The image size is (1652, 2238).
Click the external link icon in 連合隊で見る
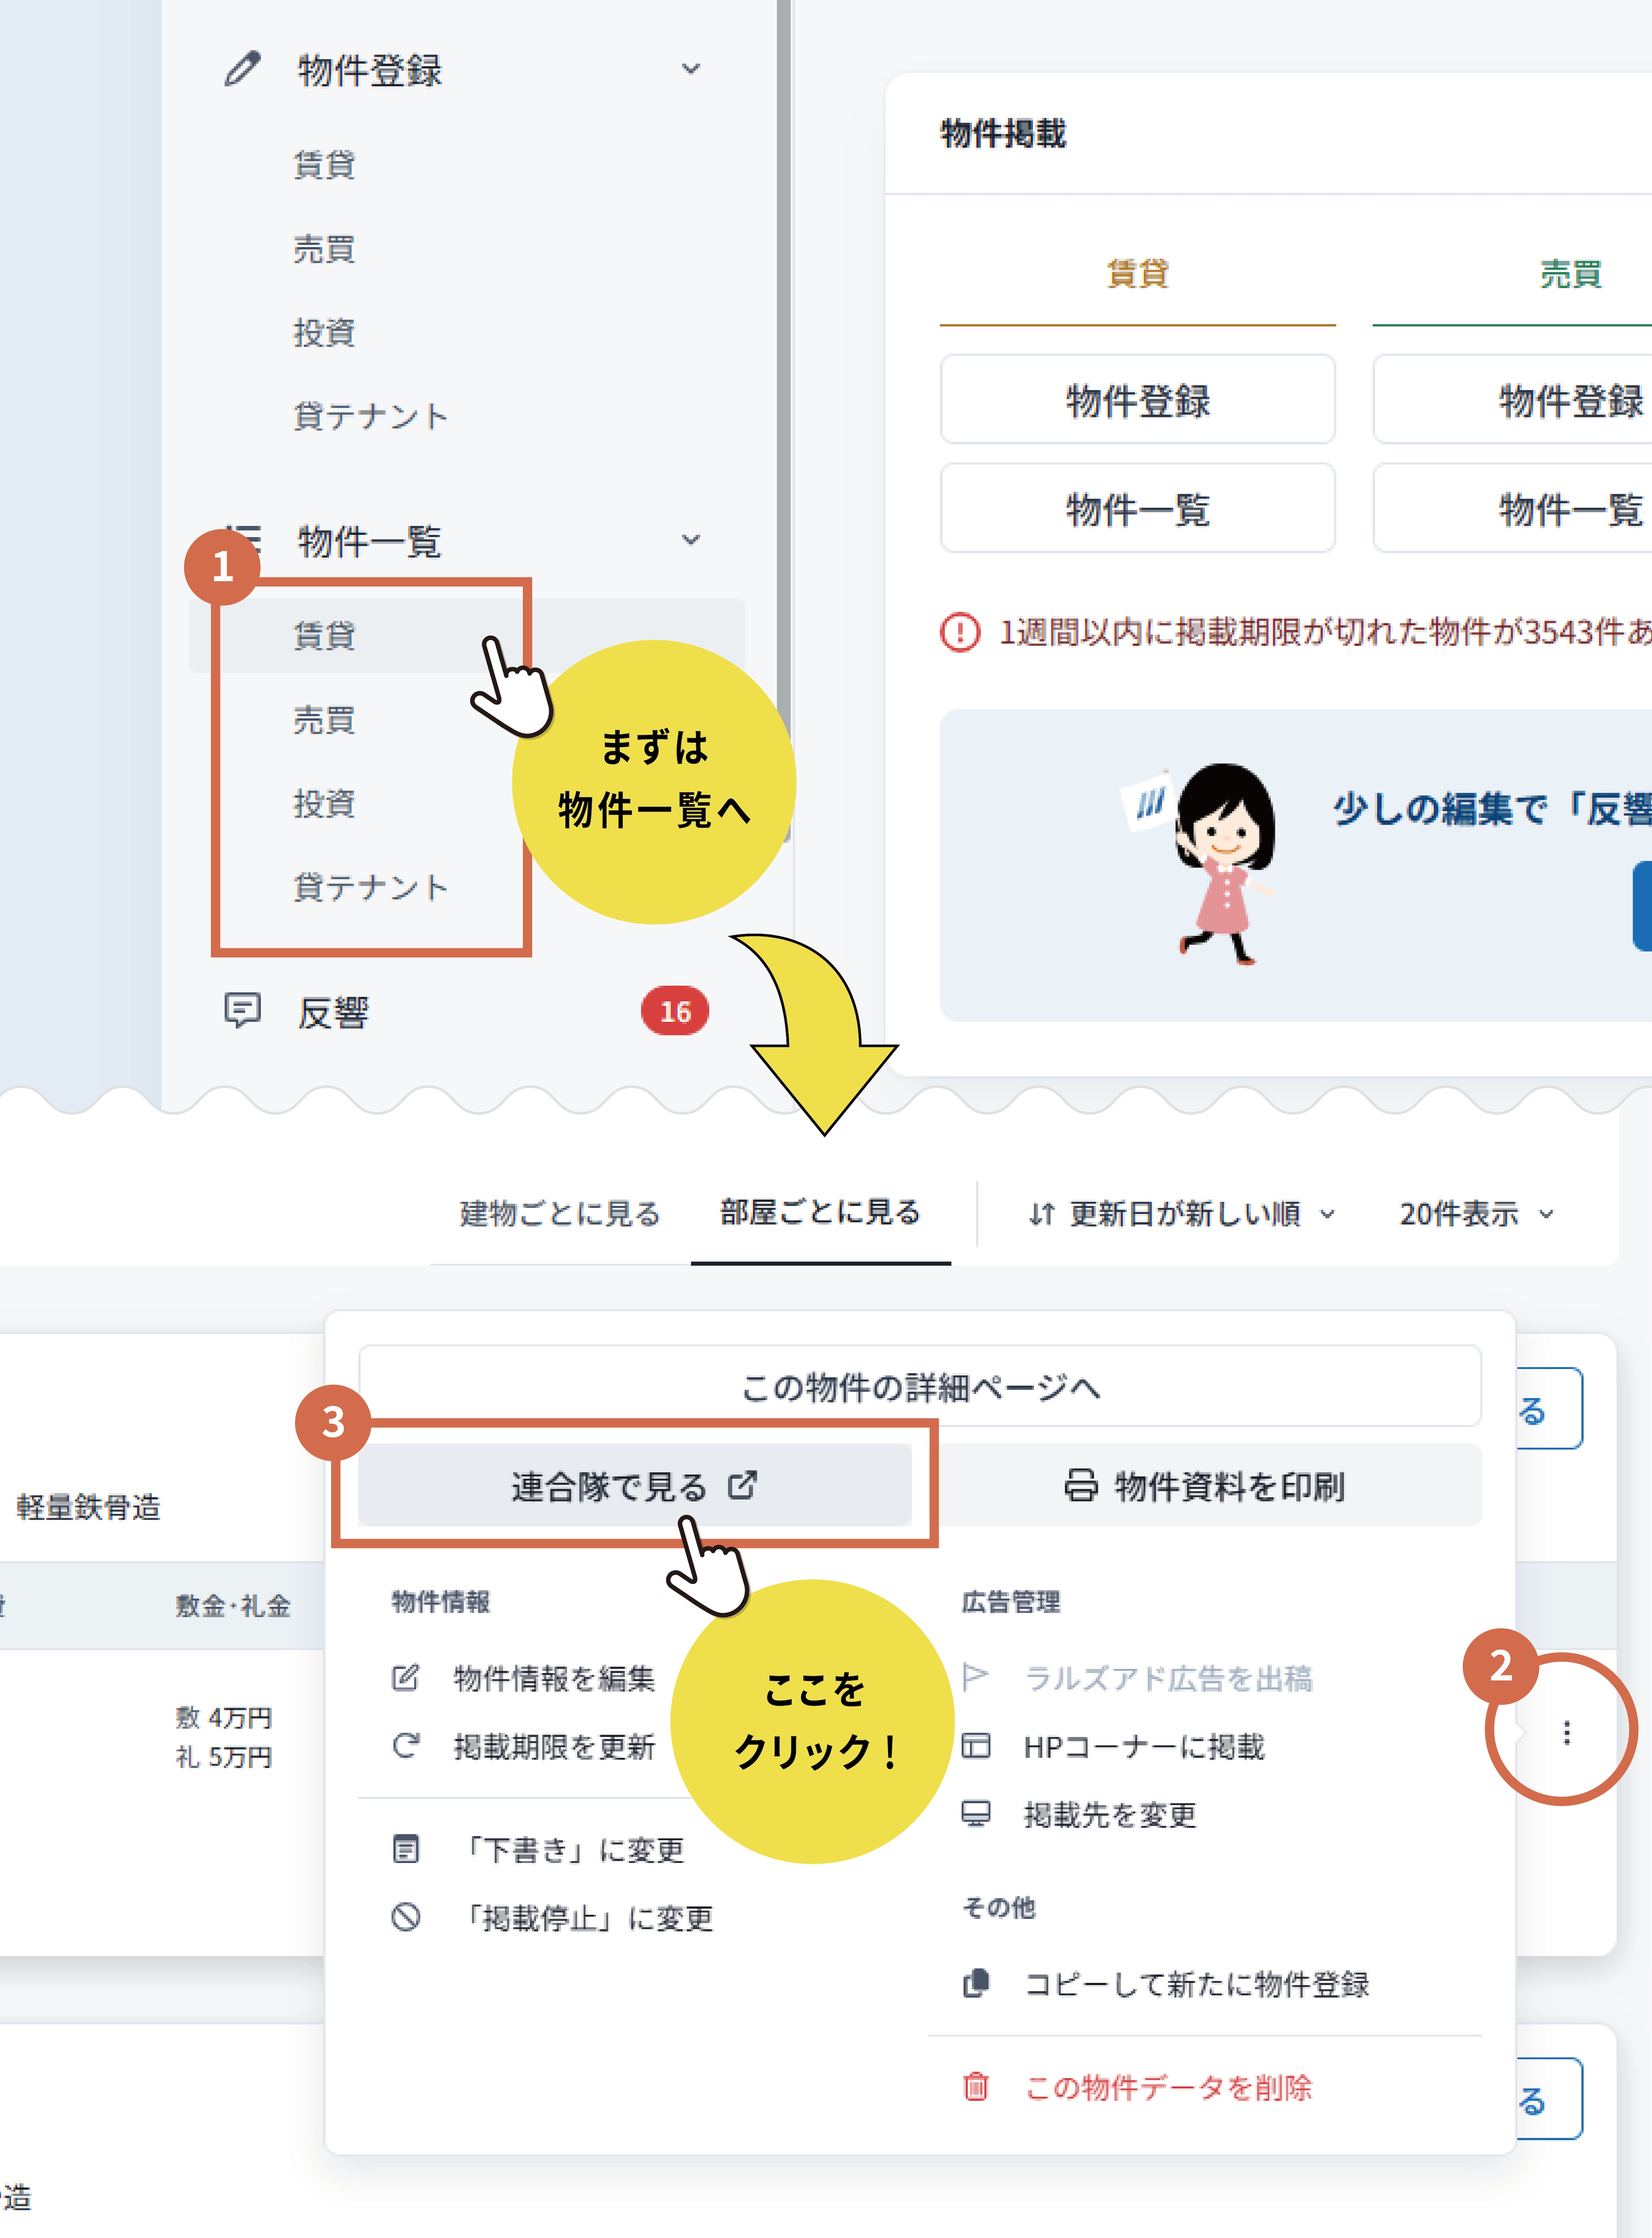[743, 1485]
